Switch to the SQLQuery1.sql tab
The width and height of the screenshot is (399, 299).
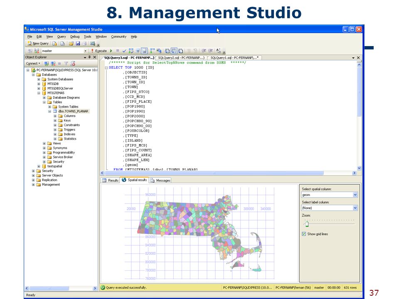pos(234,58)
